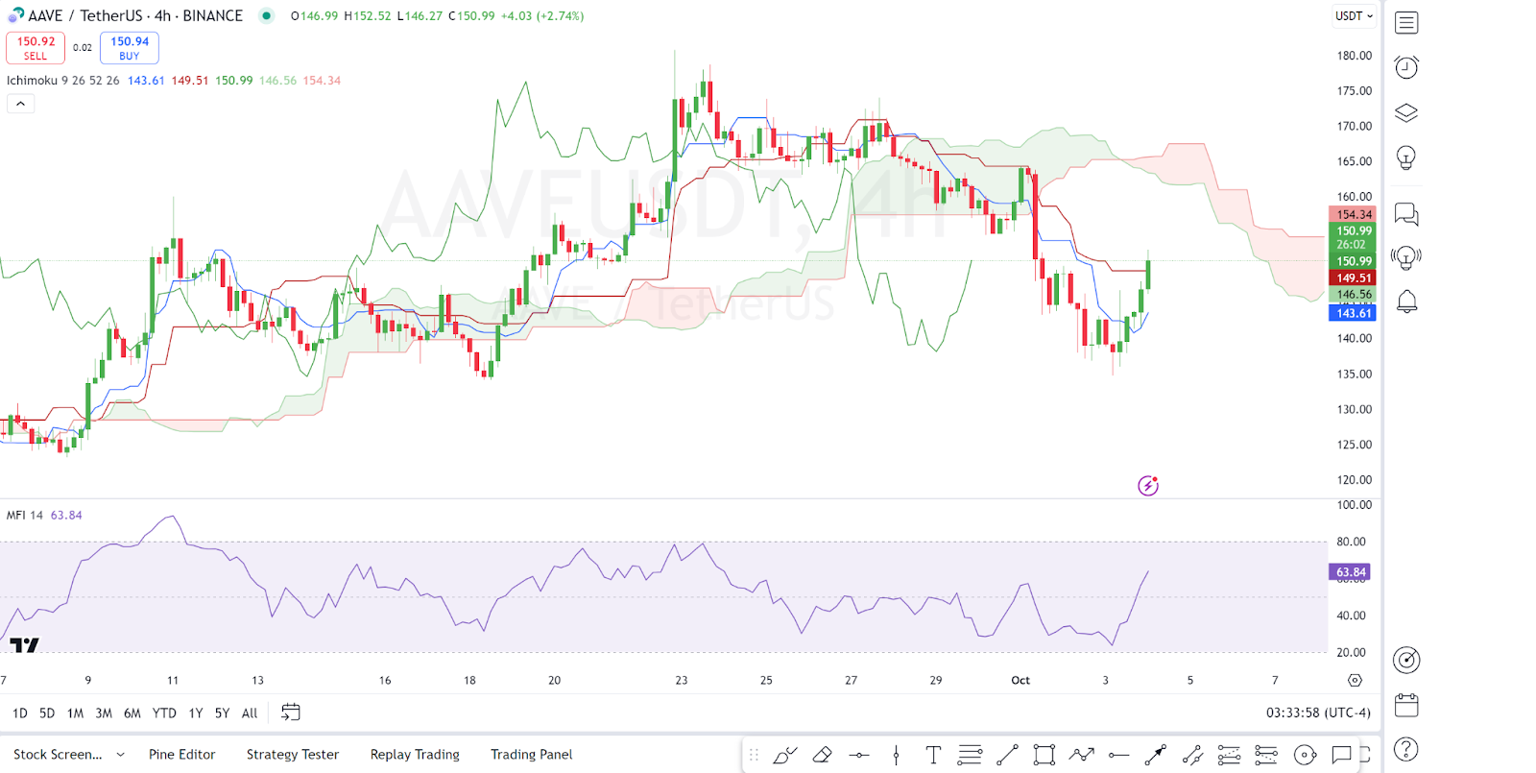Click the red 149.51 price label
1536x773 pixels.
click(x=1354, y=278)
